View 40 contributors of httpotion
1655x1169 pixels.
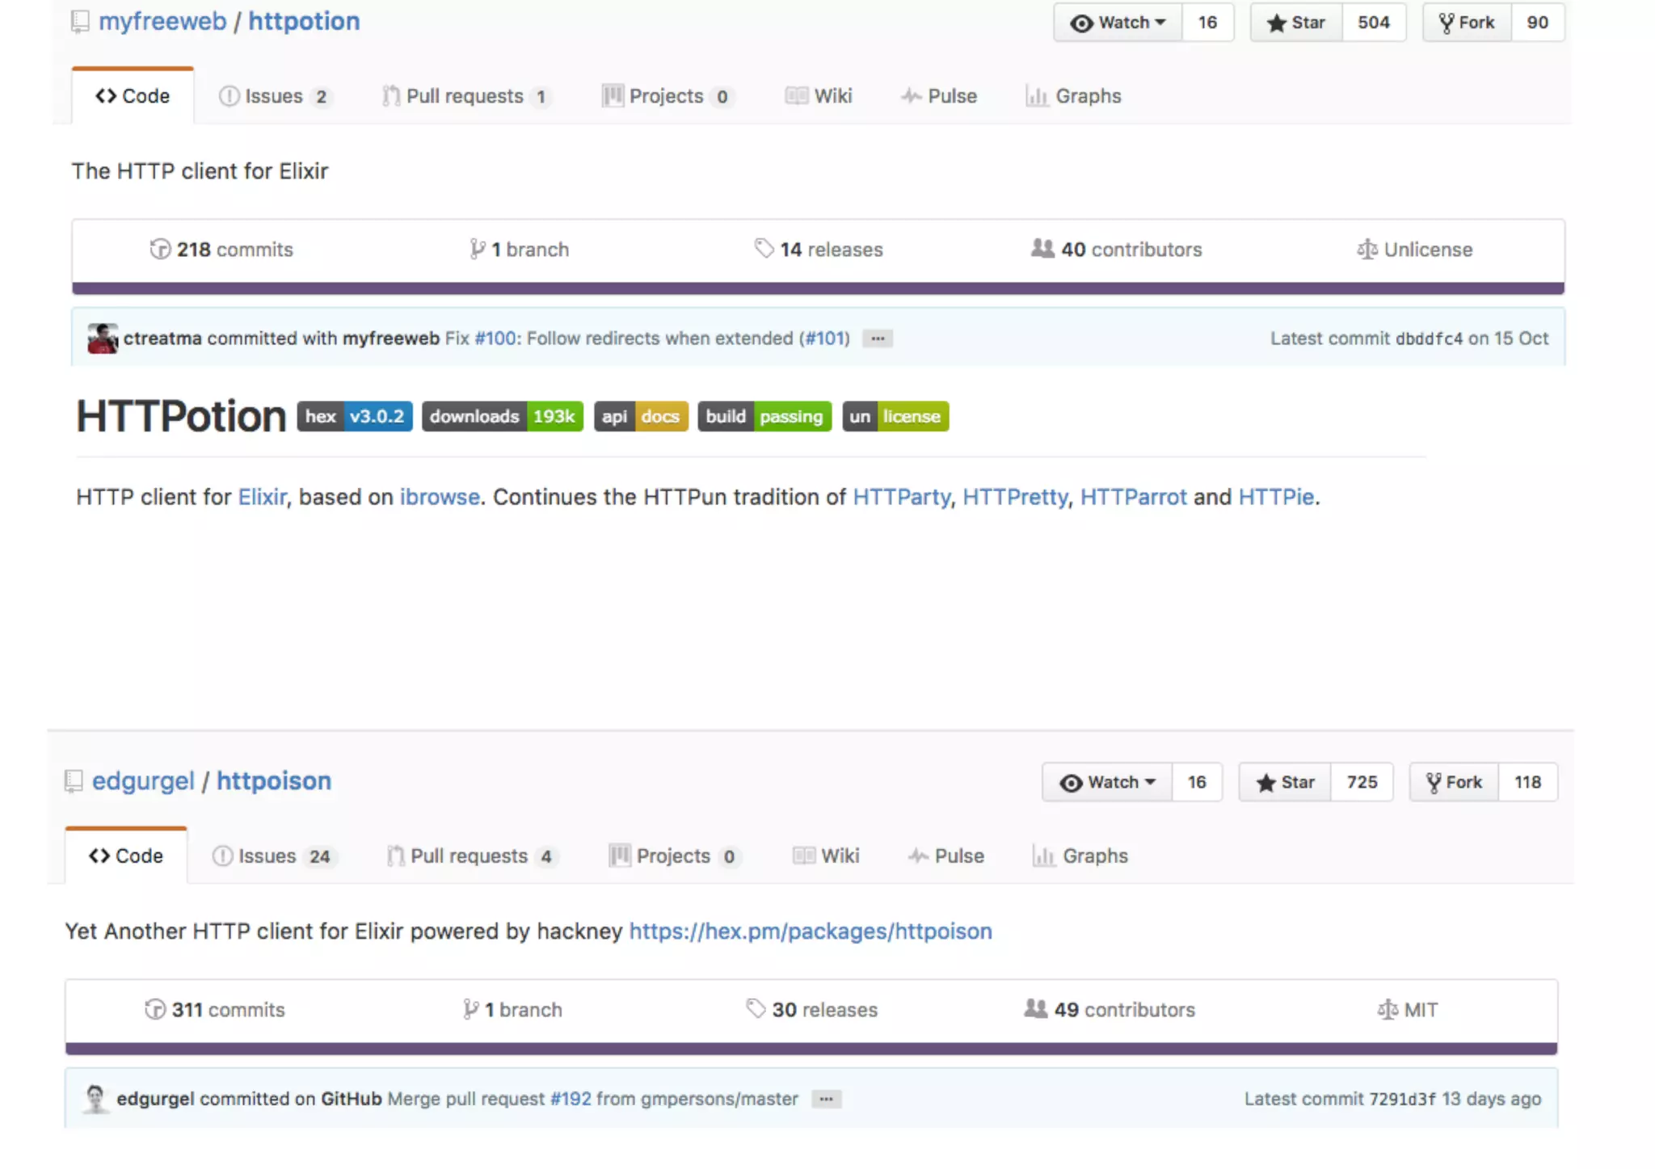pyautogui.click(x=1117, y=250)
